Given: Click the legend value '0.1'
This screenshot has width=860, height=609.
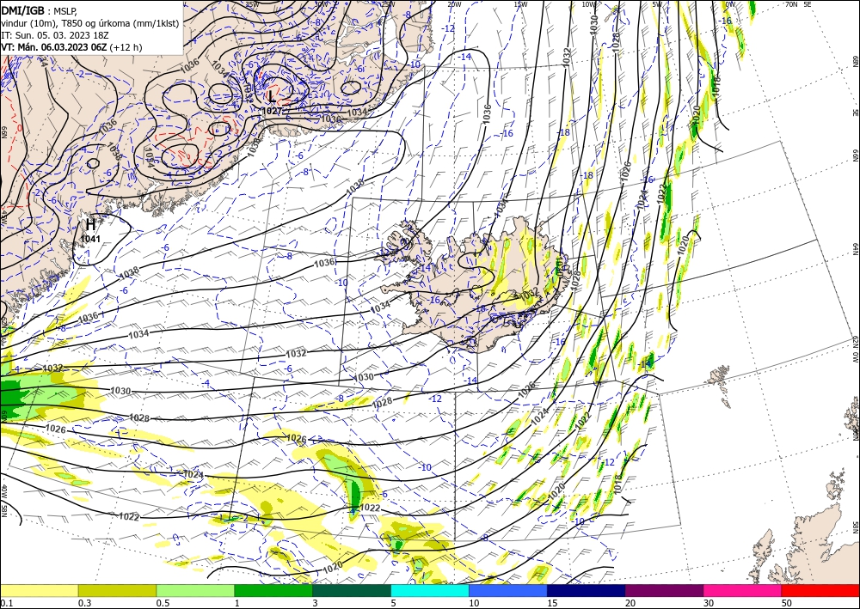Looking at the screenshot, I should pos(6,603).
